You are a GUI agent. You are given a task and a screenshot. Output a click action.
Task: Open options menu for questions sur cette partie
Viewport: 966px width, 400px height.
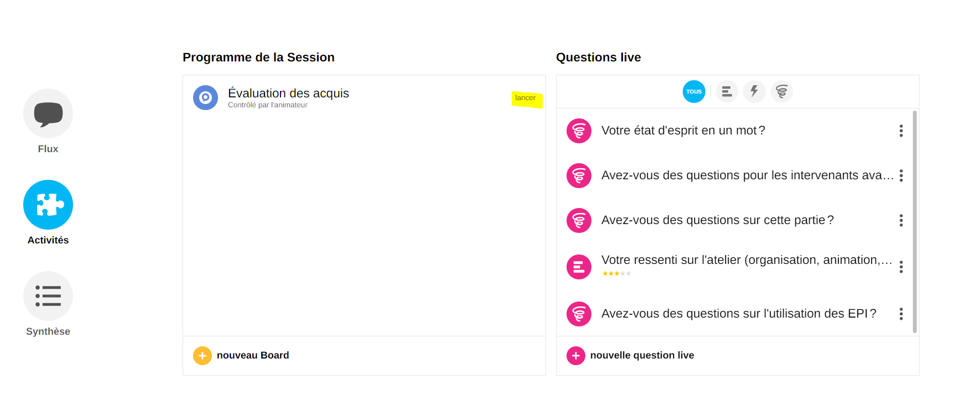pyautogui.click(x=901, y=221)
